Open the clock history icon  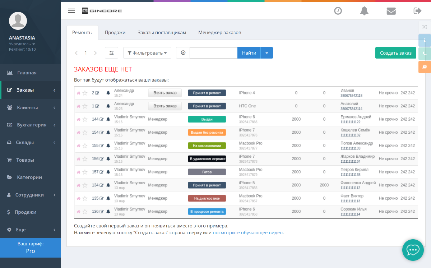[338, 11]
